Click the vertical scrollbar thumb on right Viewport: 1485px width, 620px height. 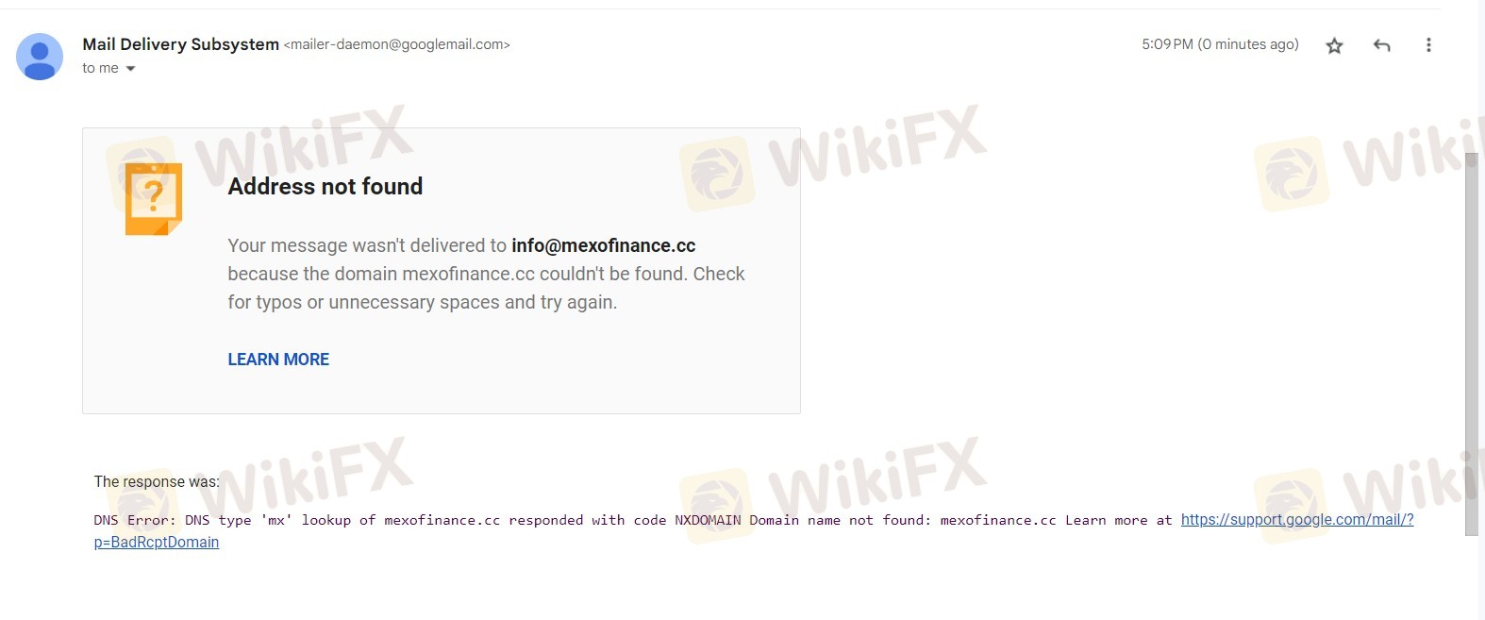[x=1472, y=344]
